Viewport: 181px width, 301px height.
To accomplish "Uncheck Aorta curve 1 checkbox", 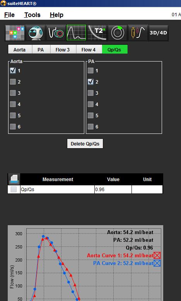I will coord(13,71).
